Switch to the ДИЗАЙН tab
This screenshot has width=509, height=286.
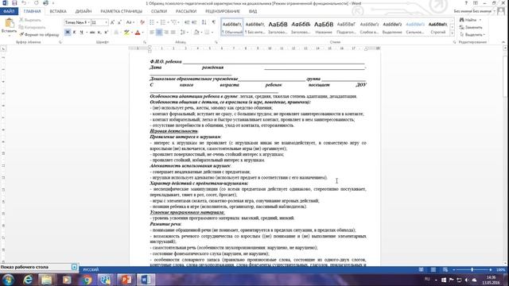coord(84,11)
